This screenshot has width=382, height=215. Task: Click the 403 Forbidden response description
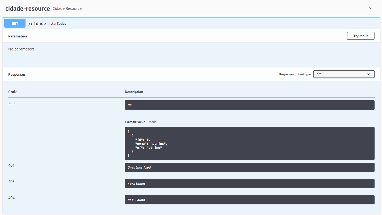[x=249, y=183]
